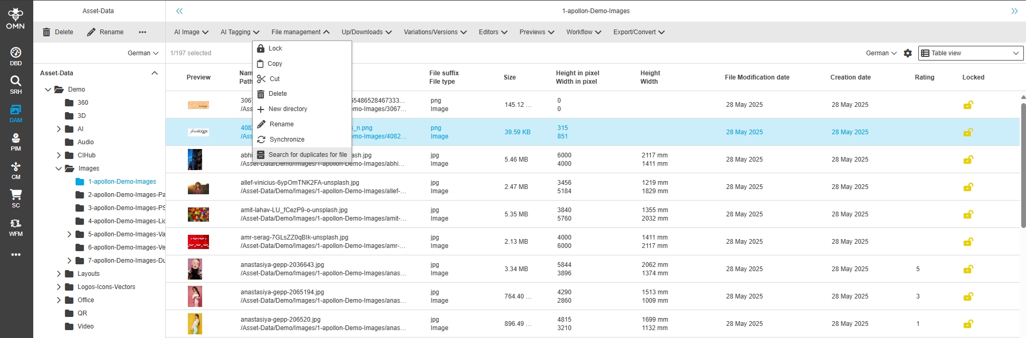Open the SC shopping cart module

point(16,198)
